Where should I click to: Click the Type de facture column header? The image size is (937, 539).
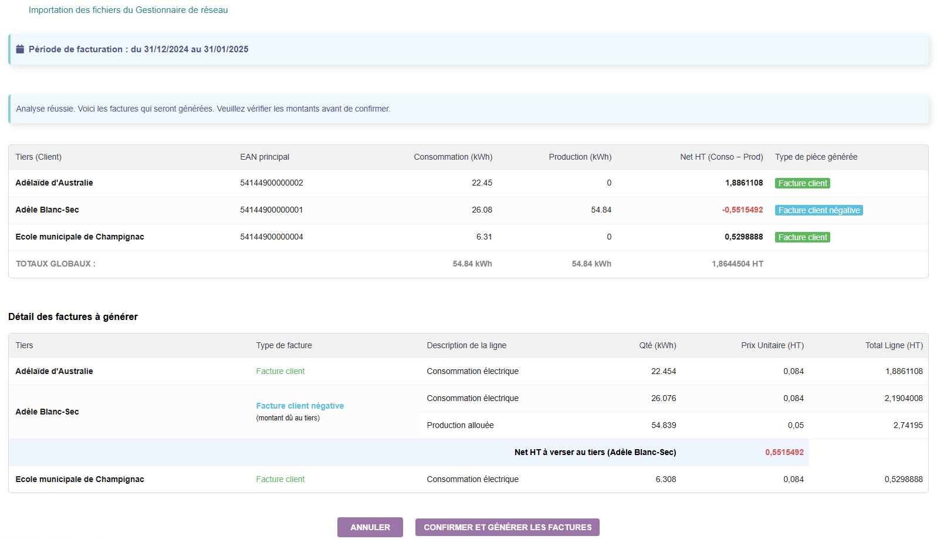(x=284, y=345)
